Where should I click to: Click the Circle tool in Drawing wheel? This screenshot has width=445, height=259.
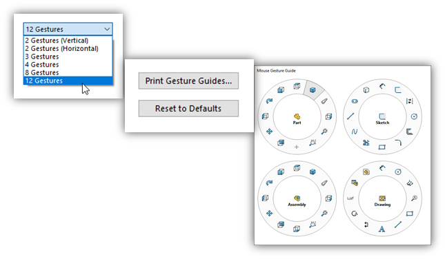click(398, 172)
